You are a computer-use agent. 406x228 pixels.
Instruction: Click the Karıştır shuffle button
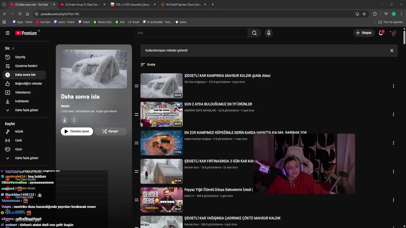pyautogui.click(x=110, y=131)
